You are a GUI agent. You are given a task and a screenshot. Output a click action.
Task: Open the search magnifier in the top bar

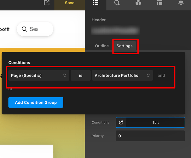pyautogui.click(x=117, y=3)
